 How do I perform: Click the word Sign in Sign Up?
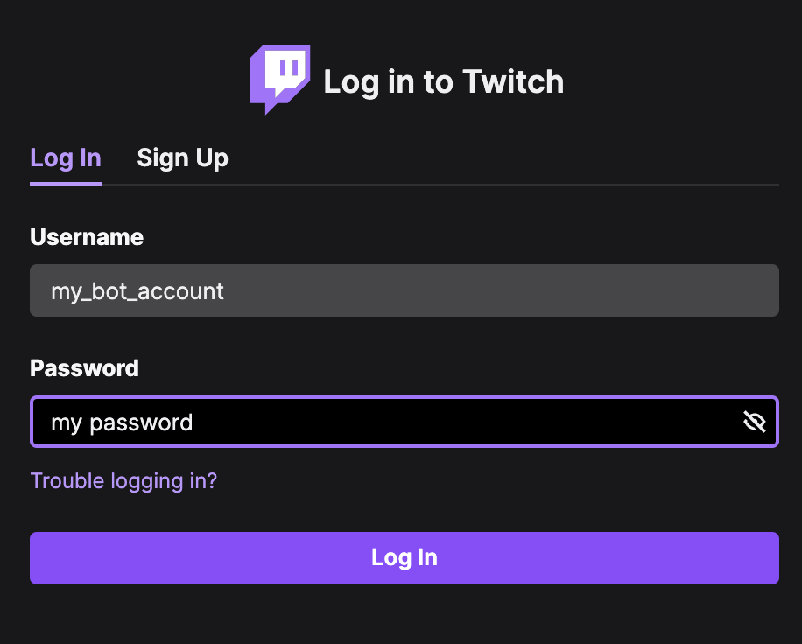pyautogui.click(x=163, y=158)
